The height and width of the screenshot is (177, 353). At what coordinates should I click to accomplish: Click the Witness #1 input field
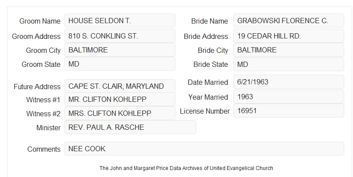[120, 99]
